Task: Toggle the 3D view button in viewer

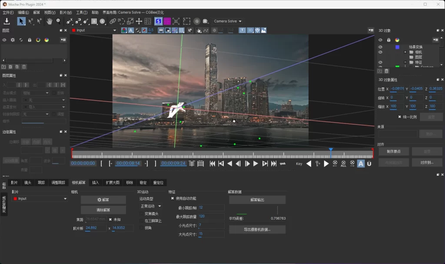Action: coord(250,30)
